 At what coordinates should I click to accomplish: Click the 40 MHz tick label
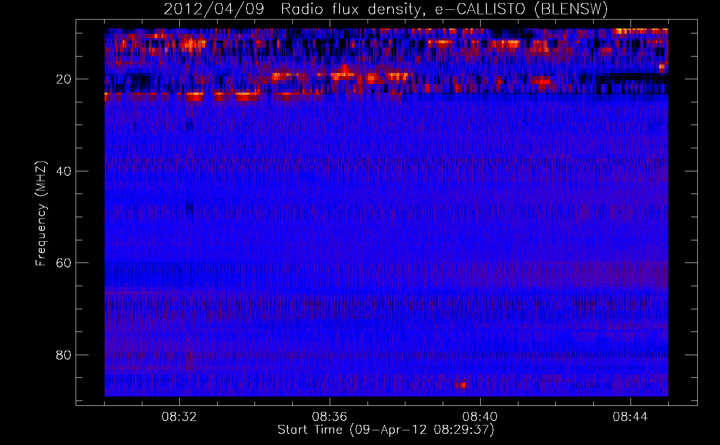(64, 171)
